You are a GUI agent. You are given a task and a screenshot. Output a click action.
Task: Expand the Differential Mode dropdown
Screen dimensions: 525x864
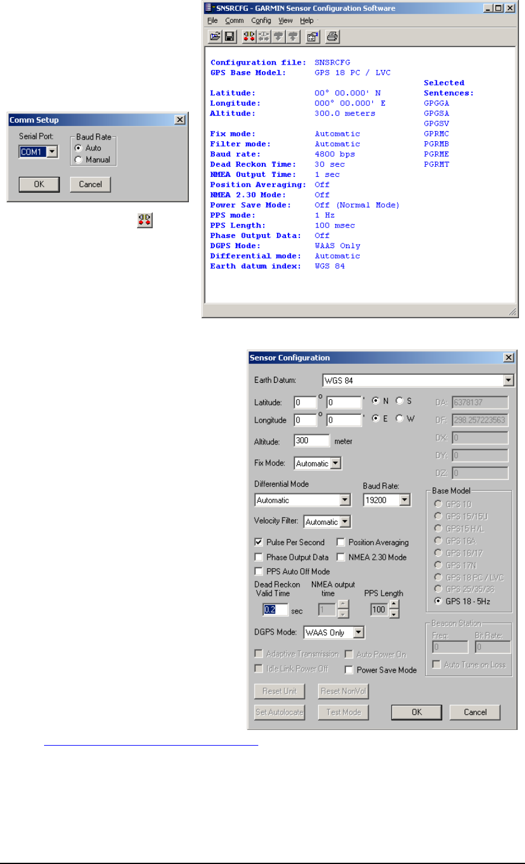(x=345, y=500)
